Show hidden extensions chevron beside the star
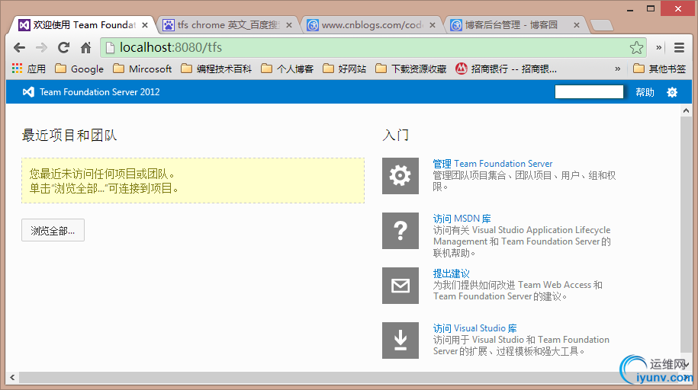698x390 pixels. [x=659, y=47]
